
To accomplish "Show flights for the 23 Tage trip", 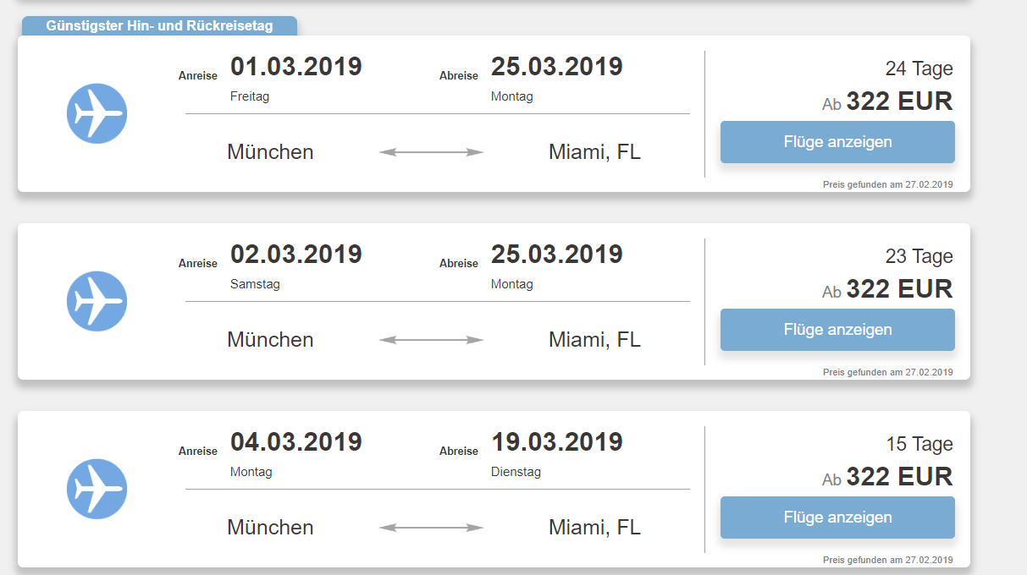I will pyautogui.click(x=837, y=330).
